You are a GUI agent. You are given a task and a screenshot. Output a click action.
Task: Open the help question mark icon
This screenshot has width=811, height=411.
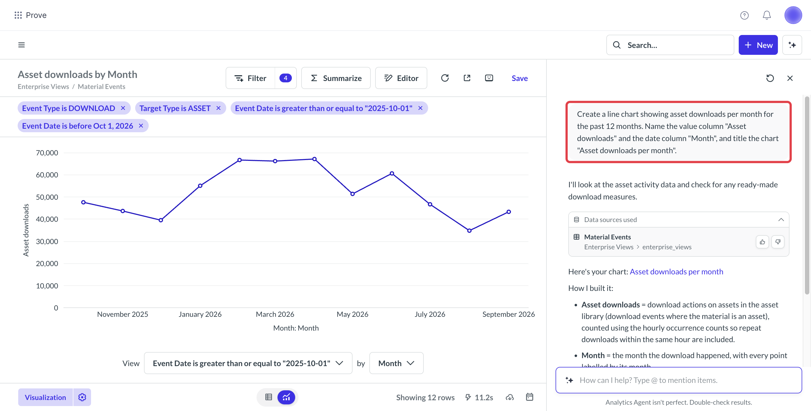(x=744, y=15)
